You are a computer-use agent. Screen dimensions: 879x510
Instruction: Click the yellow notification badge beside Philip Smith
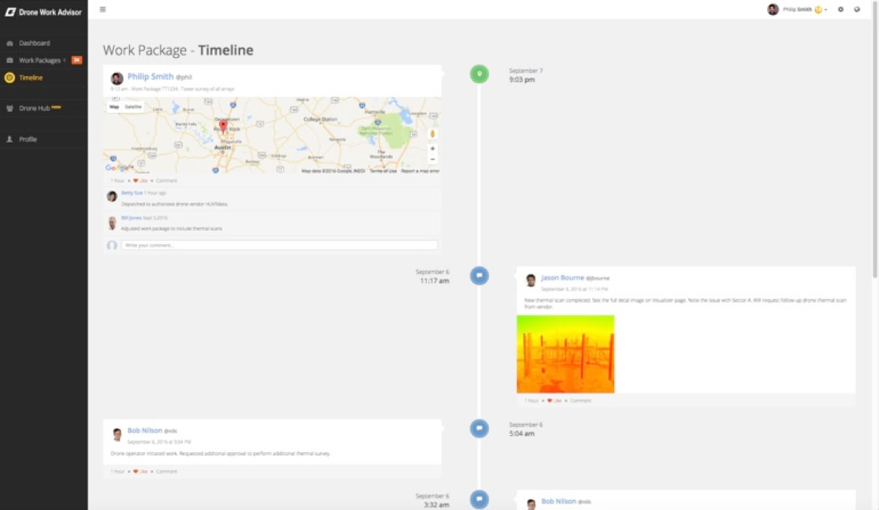pos(818,9)
